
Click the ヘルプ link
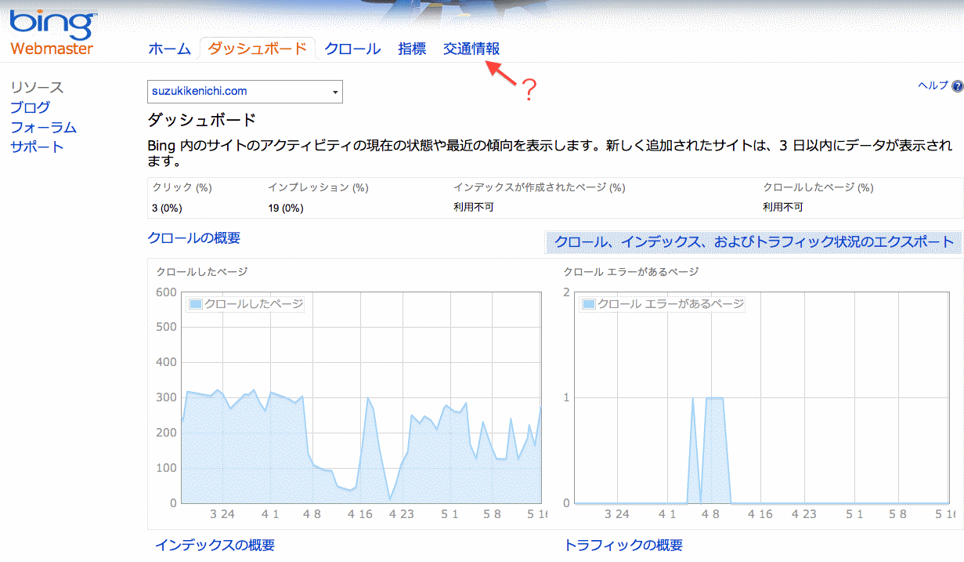(x=933, y=86)
